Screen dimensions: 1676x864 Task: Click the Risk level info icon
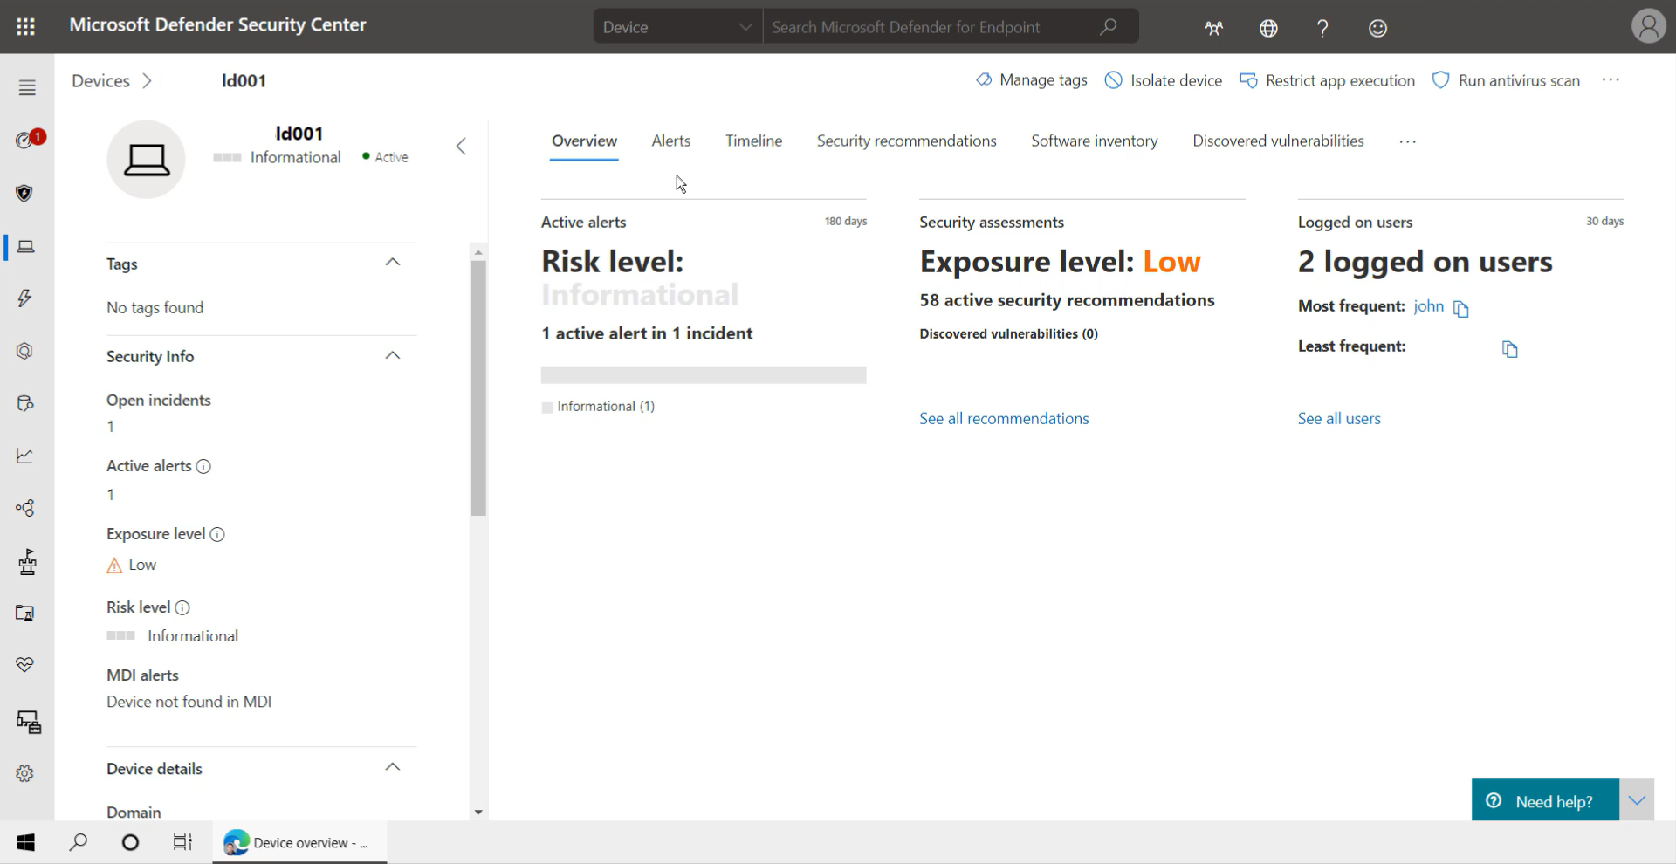pos(182,607)
